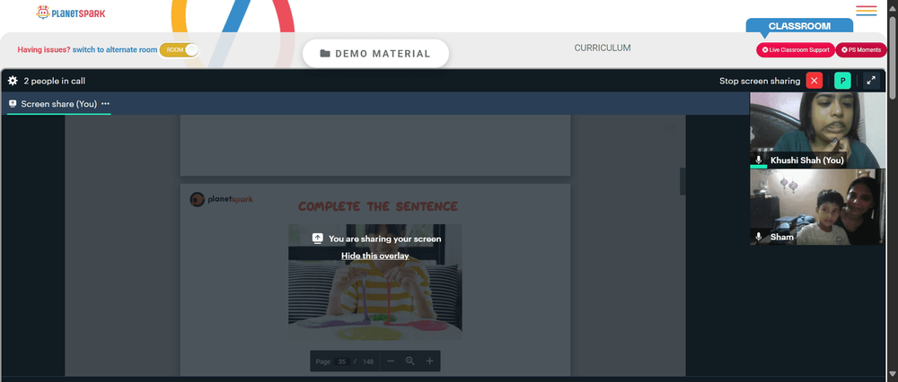Zoom out the PDF with minus icon
Viewport: 898px width, 382px height.
[x=391, y=360]
